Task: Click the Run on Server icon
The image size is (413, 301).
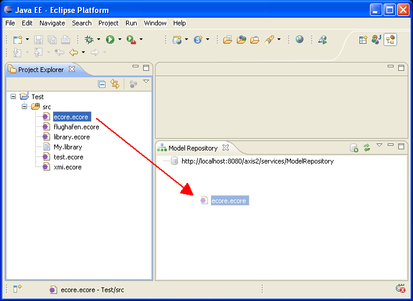Action: 323,40
